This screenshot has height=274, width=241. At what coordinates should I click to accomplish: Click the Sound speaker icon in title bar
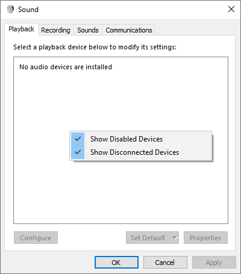(x=10, y=9)
